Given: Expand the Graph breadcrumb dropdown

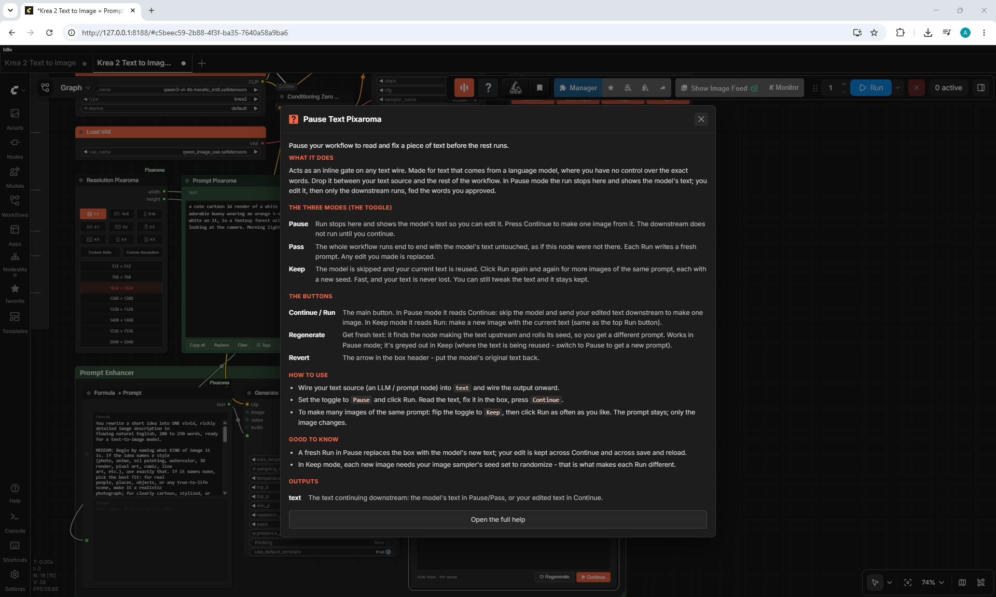Looking at the screenshot, I should pos(88,88).
